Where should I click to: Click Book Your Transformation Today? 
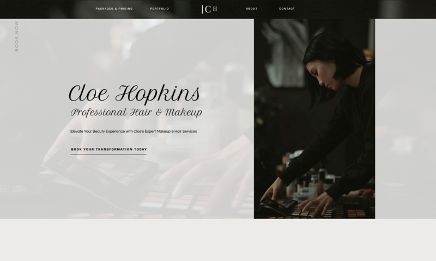click(108, 149)
